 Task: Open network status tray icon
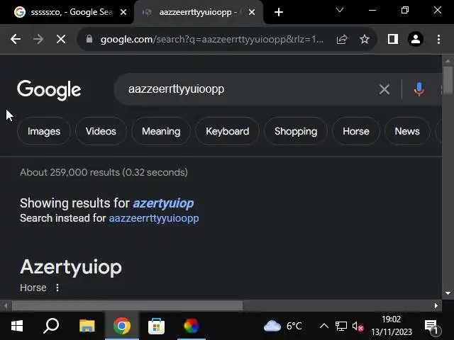pos(341,326)
